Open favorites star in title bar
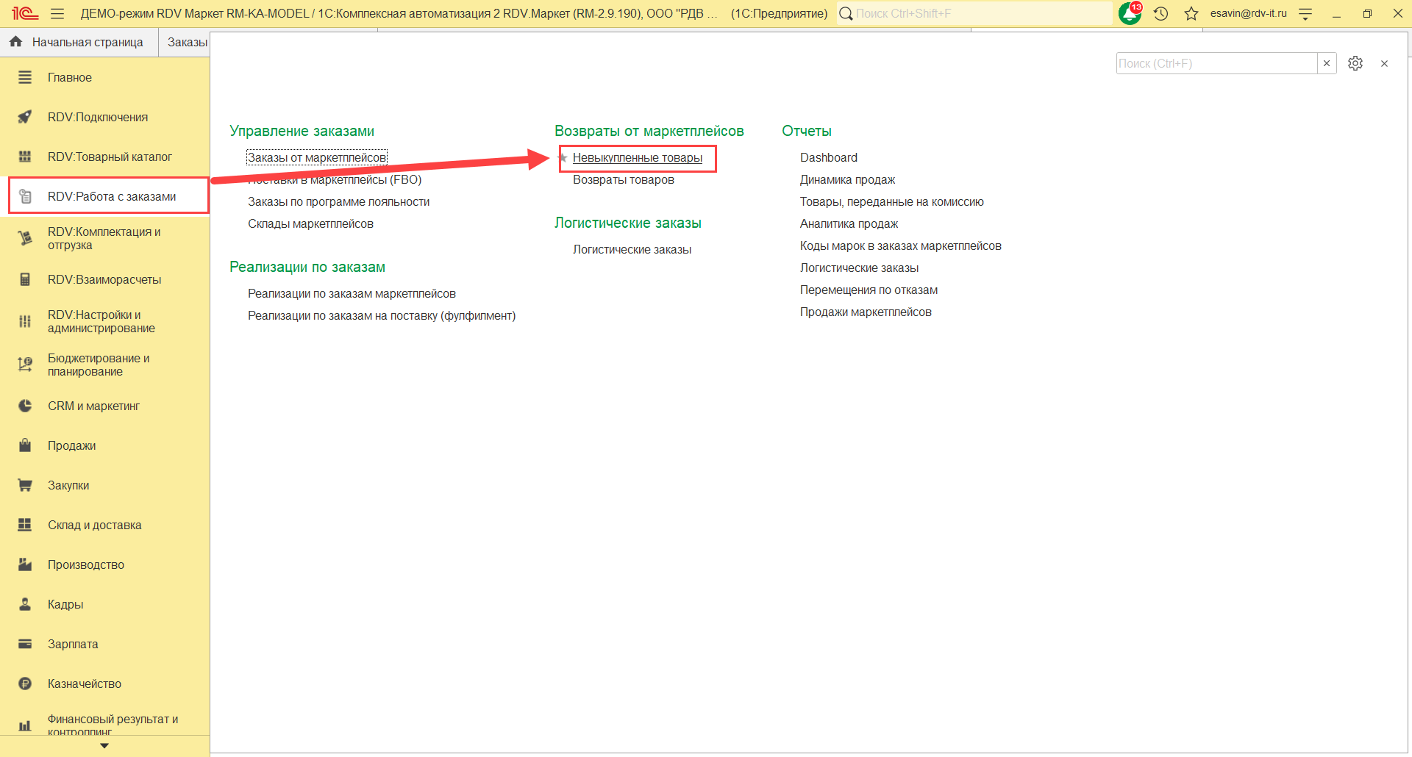 click(x=1191, y=14)
